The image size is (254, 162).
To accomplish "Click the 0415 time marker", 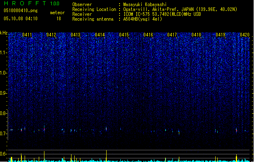I will pyautogui.click(x=124, y=35).
